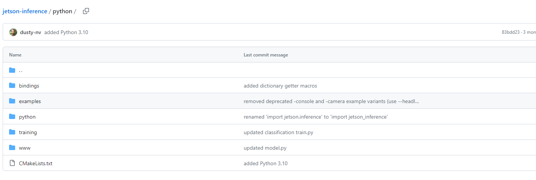Click dusty-nv avatar image
536x180 pixels.
tap(13, 32)
